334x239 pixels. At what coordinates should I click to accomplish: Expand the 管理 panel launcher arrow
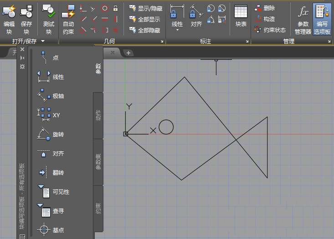(x=329, y=42)
